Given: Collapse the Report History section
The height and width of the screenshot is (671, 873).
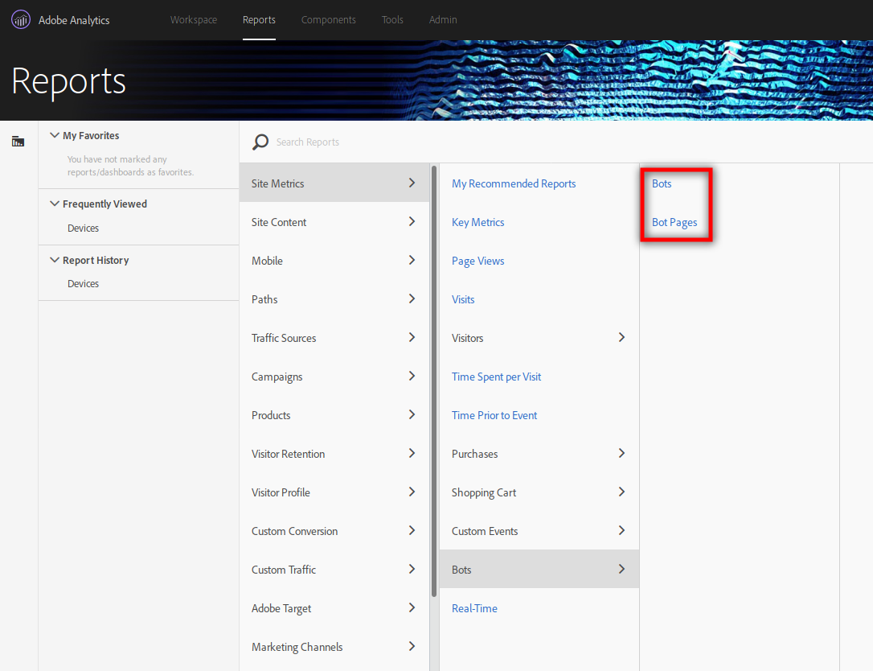Looking at the screenshot, I should [55, 260].
